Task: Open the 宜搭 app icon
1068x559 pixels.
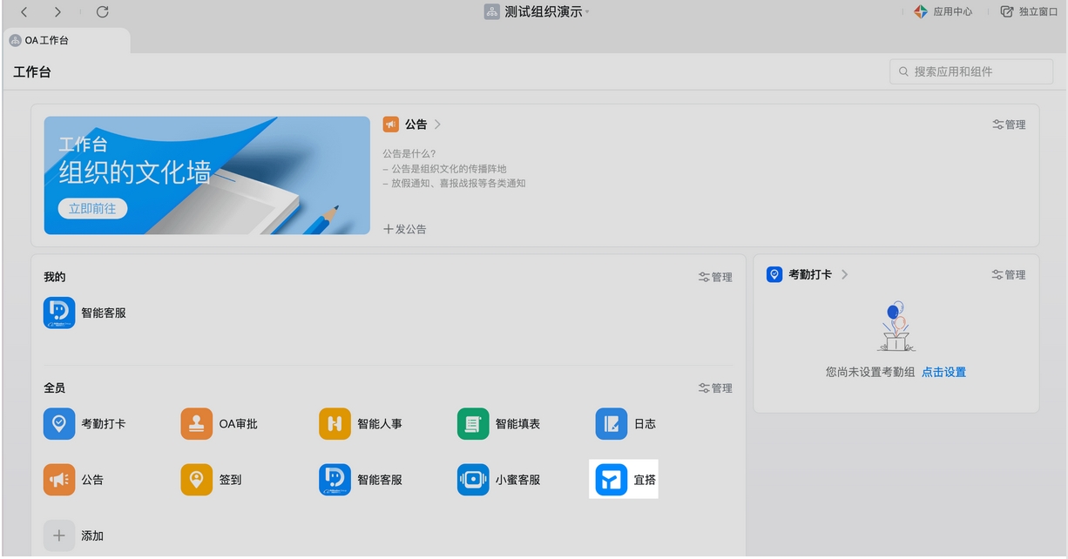Action: pos(612,480)
